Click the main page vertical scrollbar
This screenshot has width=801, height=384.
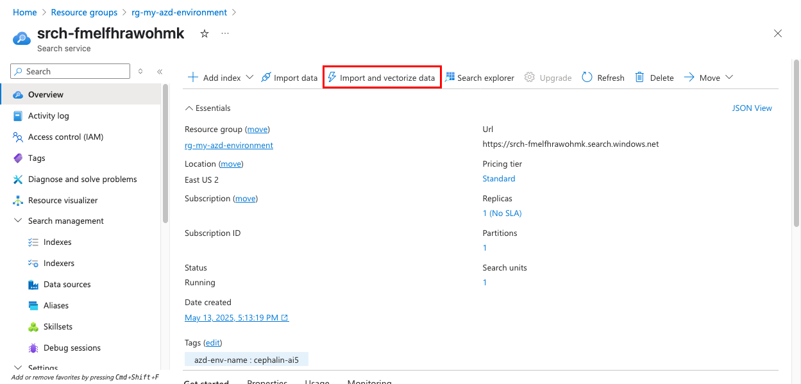click(797, 143)
